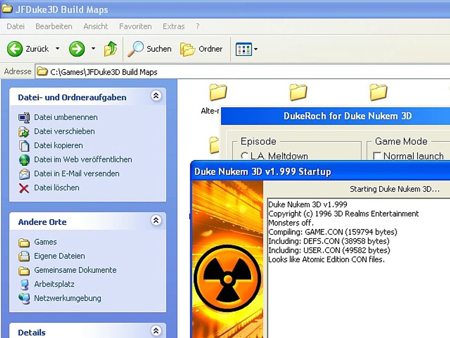Image resolution: width=450 pixels, height=338 pixels.
Task: Click the 'Compiling: GAME.CON' log line
Action: pos(333,232)
